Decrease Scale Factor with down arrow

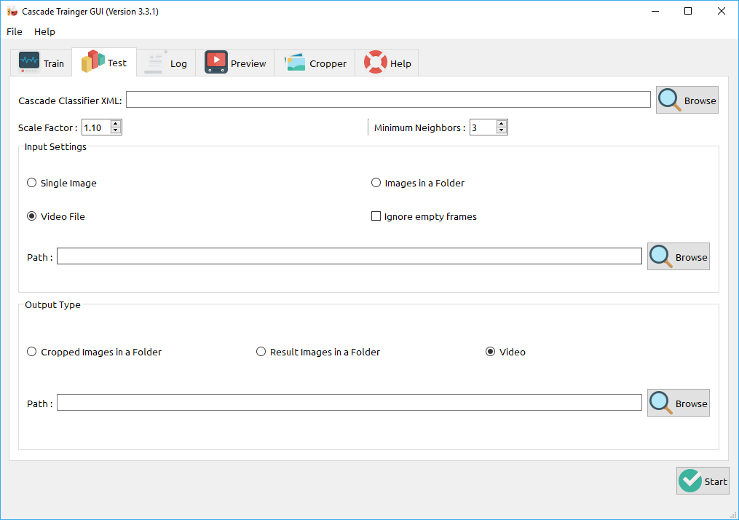116,130
